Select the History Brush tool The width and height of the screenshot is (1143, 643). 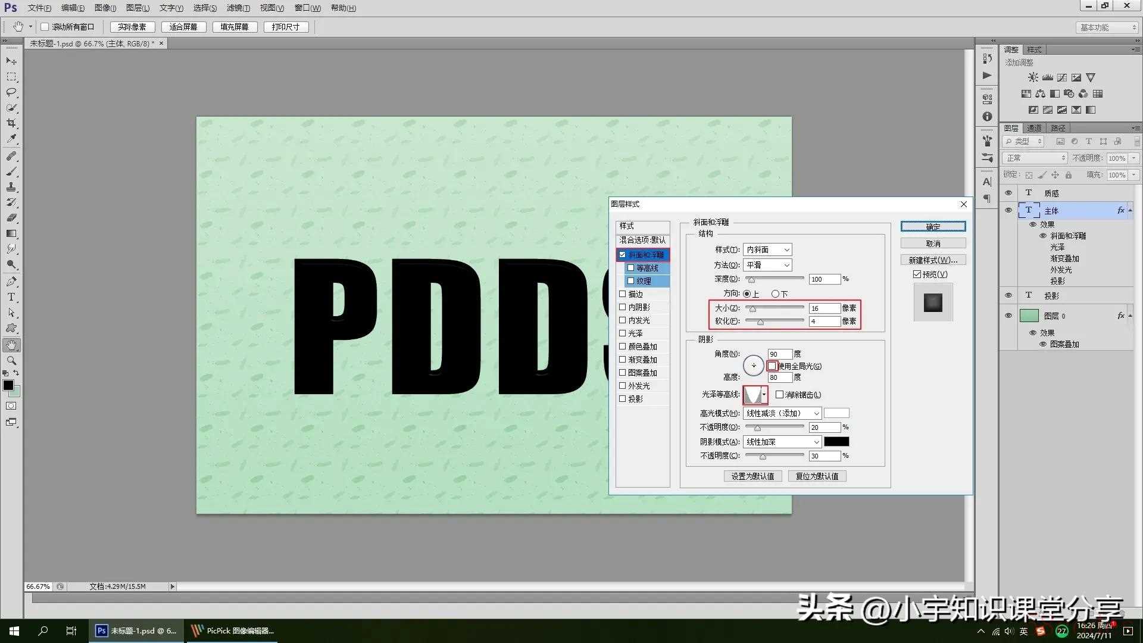11,202
